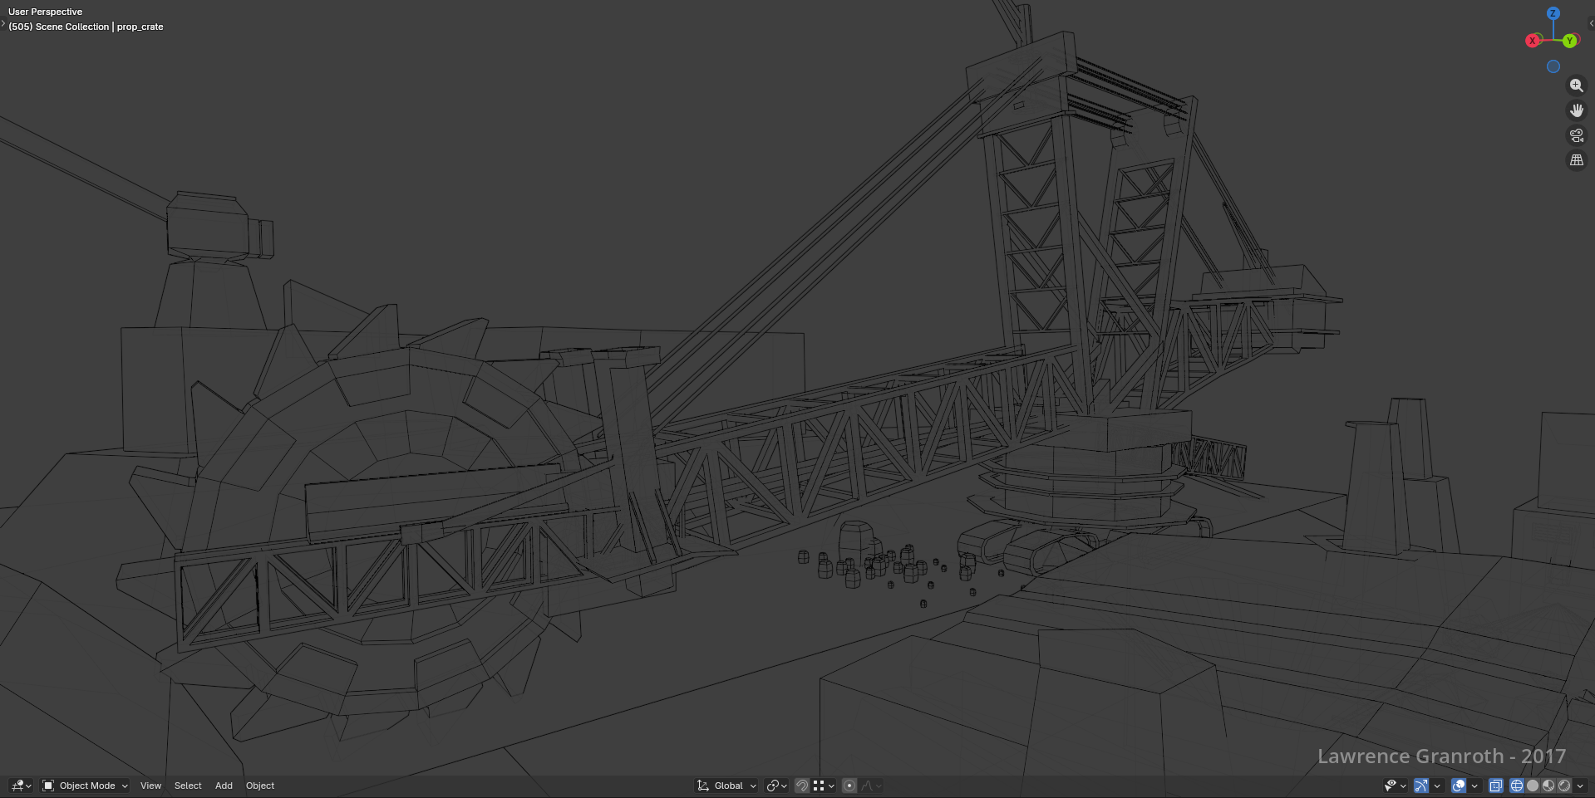Toggle viewport overlays button
The image size is (1595, 798).
pyautogui.click(x=1459, y=786)
